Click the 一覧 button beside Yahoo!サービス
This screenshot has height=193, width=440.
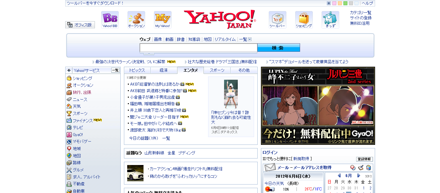(115, 70)
